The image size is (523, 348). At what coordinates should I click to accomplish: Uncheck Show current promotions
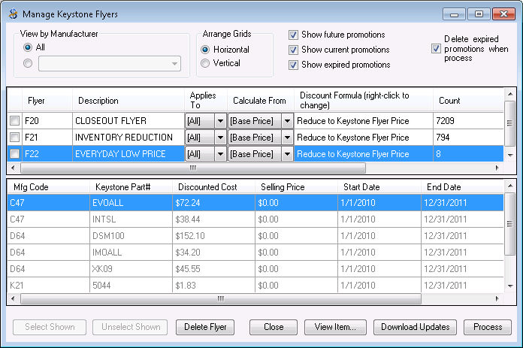294,50
